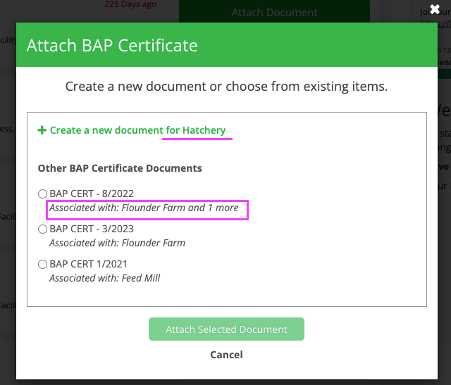Open Create a new document for Hatchery link
Viewport: 451px width, 385px height.
click(137, 130)
